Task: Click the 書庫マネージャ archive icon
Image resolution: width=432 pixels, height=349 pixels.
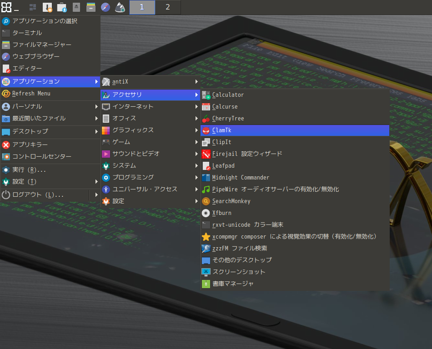Action: [206, 284]
